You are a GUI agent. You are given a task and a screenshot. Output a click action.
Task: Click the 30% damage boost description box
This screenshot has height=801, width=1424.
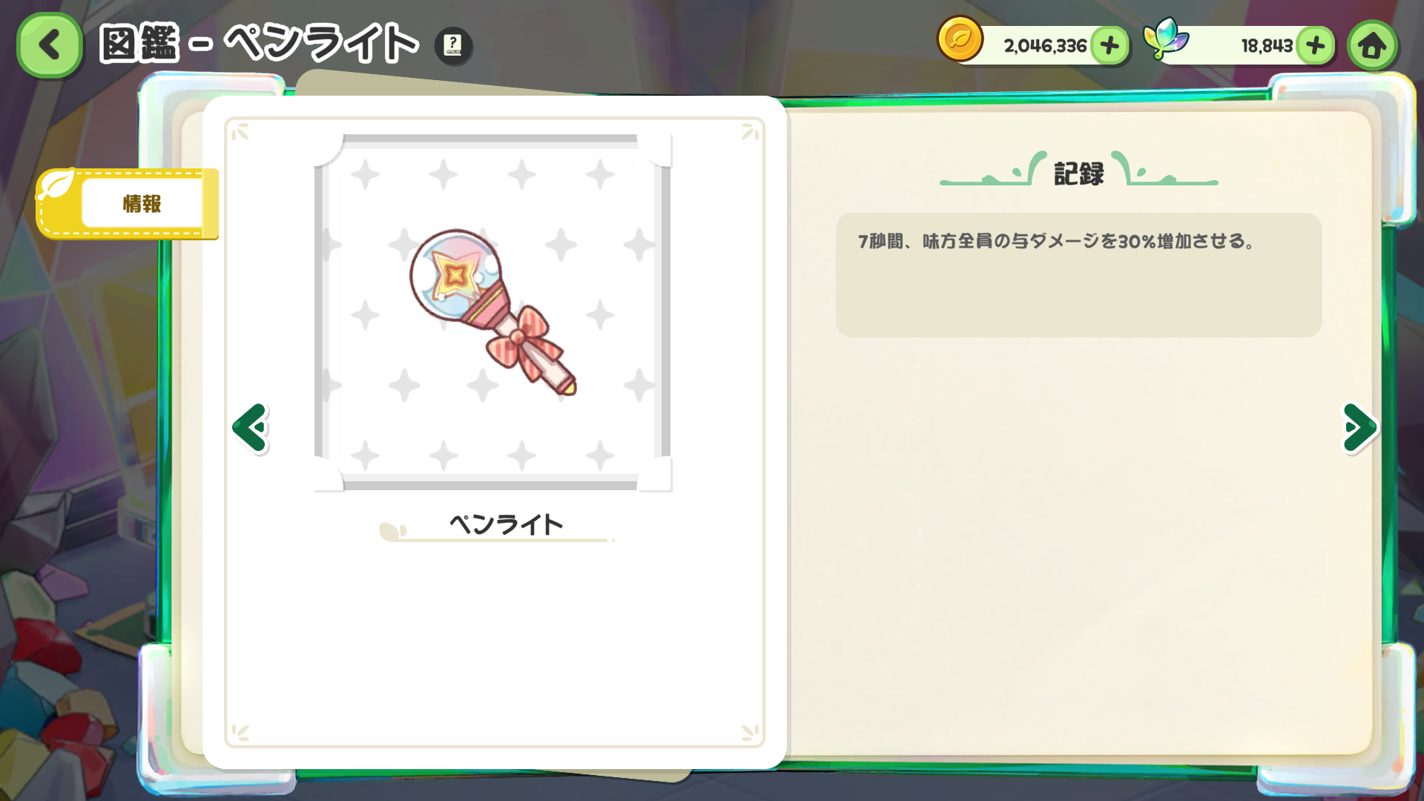coord(1078,275)
